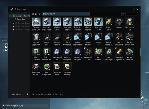Remove the Intact Storage entry
The image size is (149, 109).
(14, 30)
